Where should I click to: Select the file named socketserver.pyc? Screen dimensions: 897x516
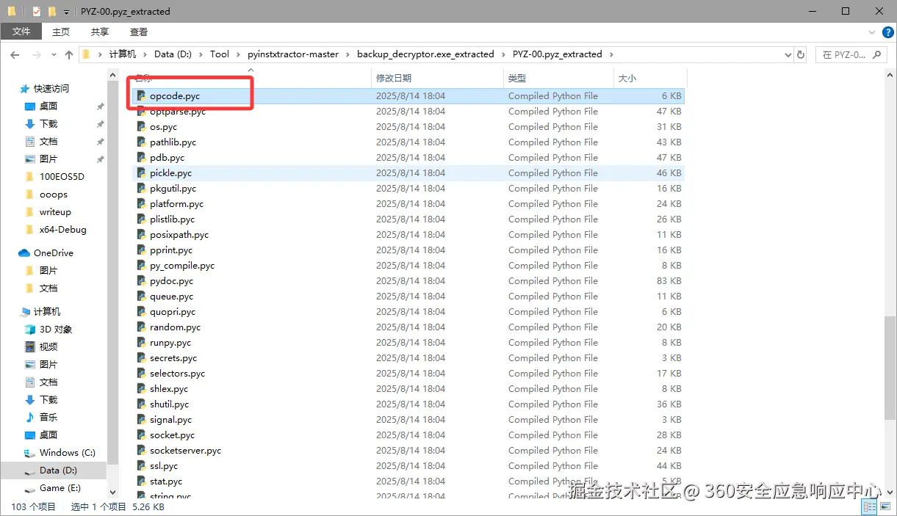pos(185,451)
